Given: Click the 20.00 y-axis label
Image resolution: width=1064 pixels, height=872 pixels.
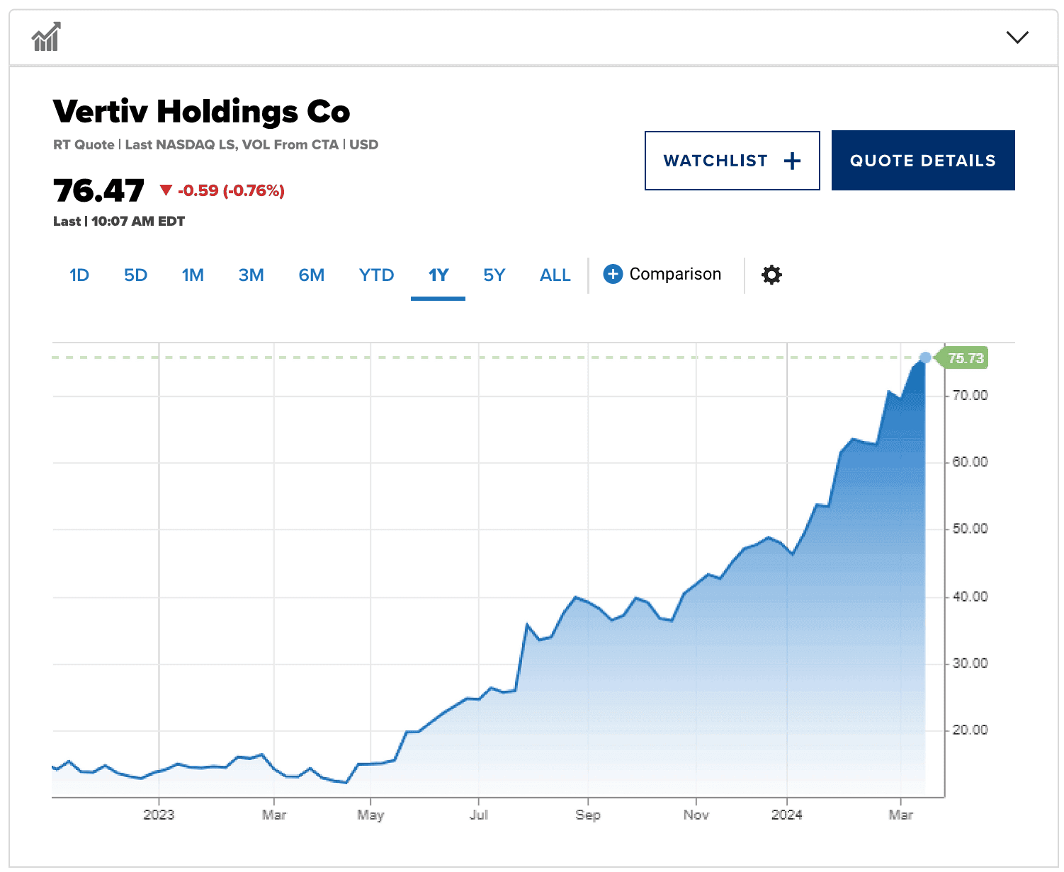Looking at the screenshot, I should coord(970,730).
